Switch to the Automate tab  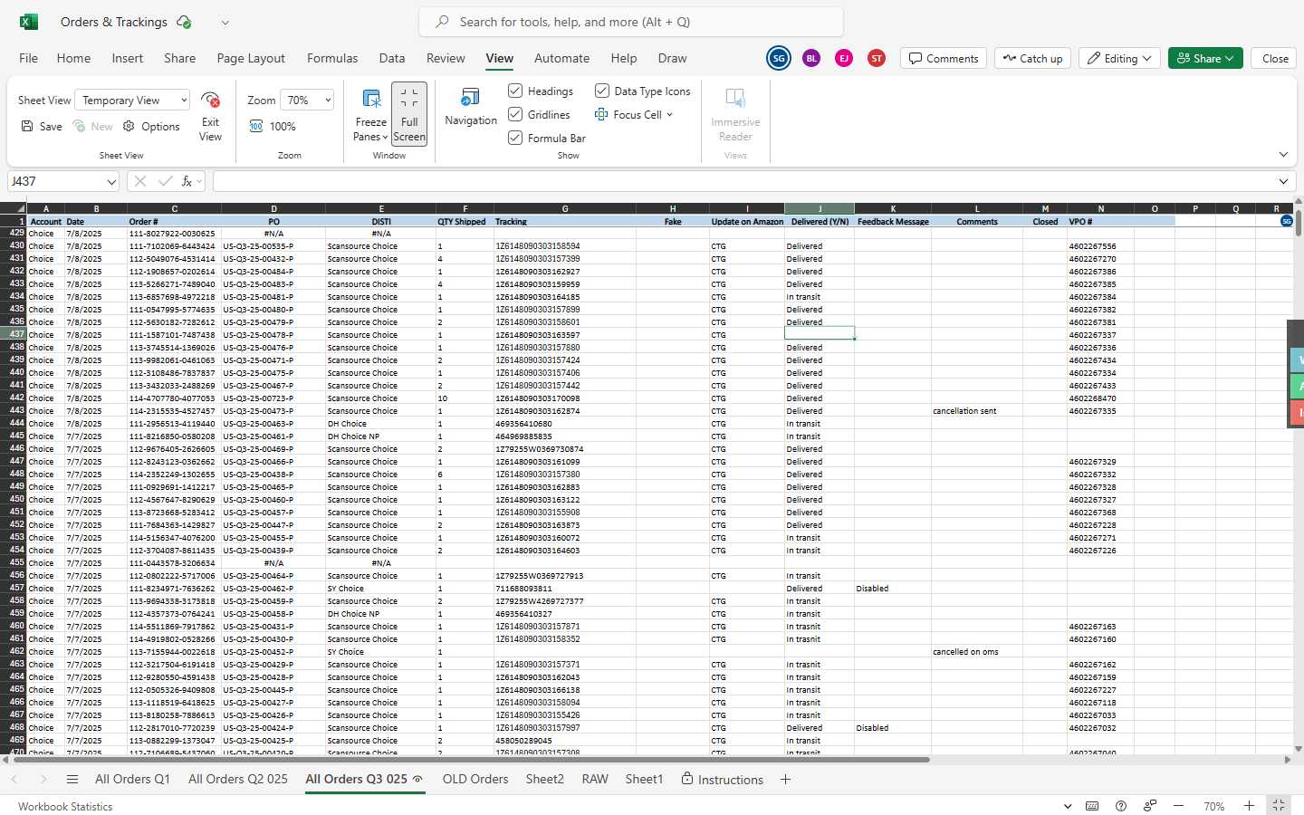(x=561, y=58)
